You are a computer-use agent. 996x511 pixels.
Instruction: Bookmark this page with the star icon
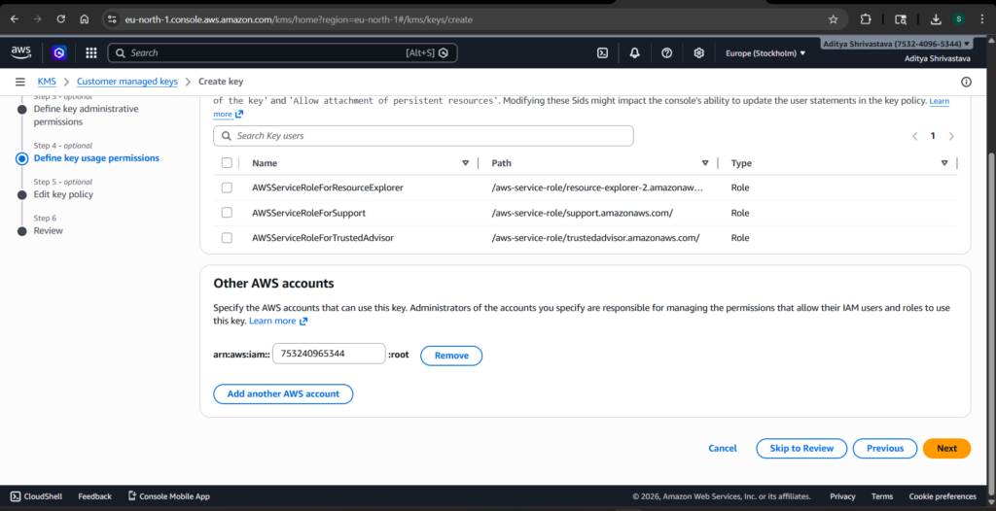833,18
